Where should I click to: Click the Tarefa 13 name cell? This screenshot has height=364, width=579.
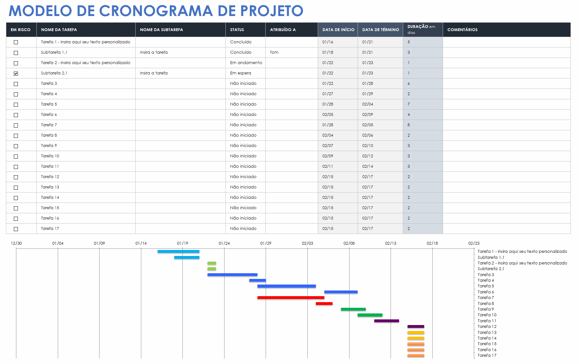(86, 187)
